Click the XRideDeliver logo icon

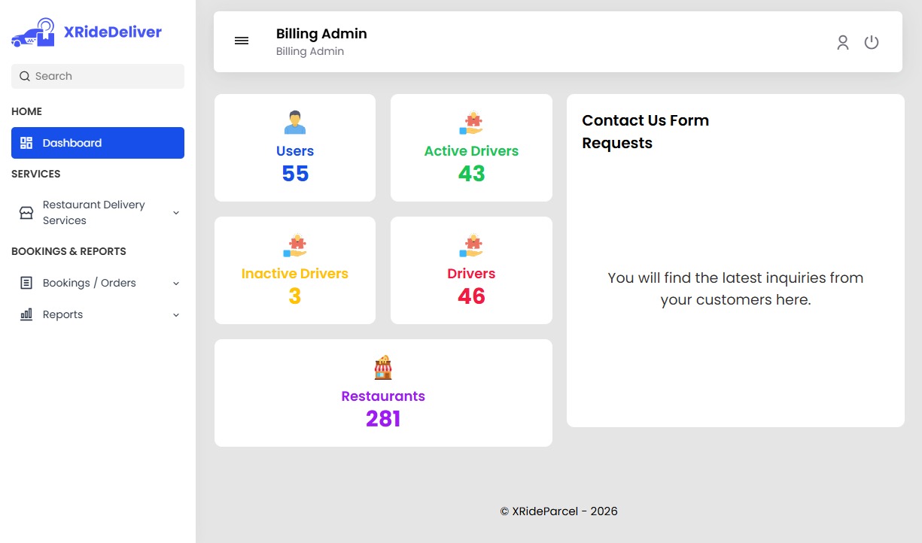pyautogui.click(x=32, y=31)
